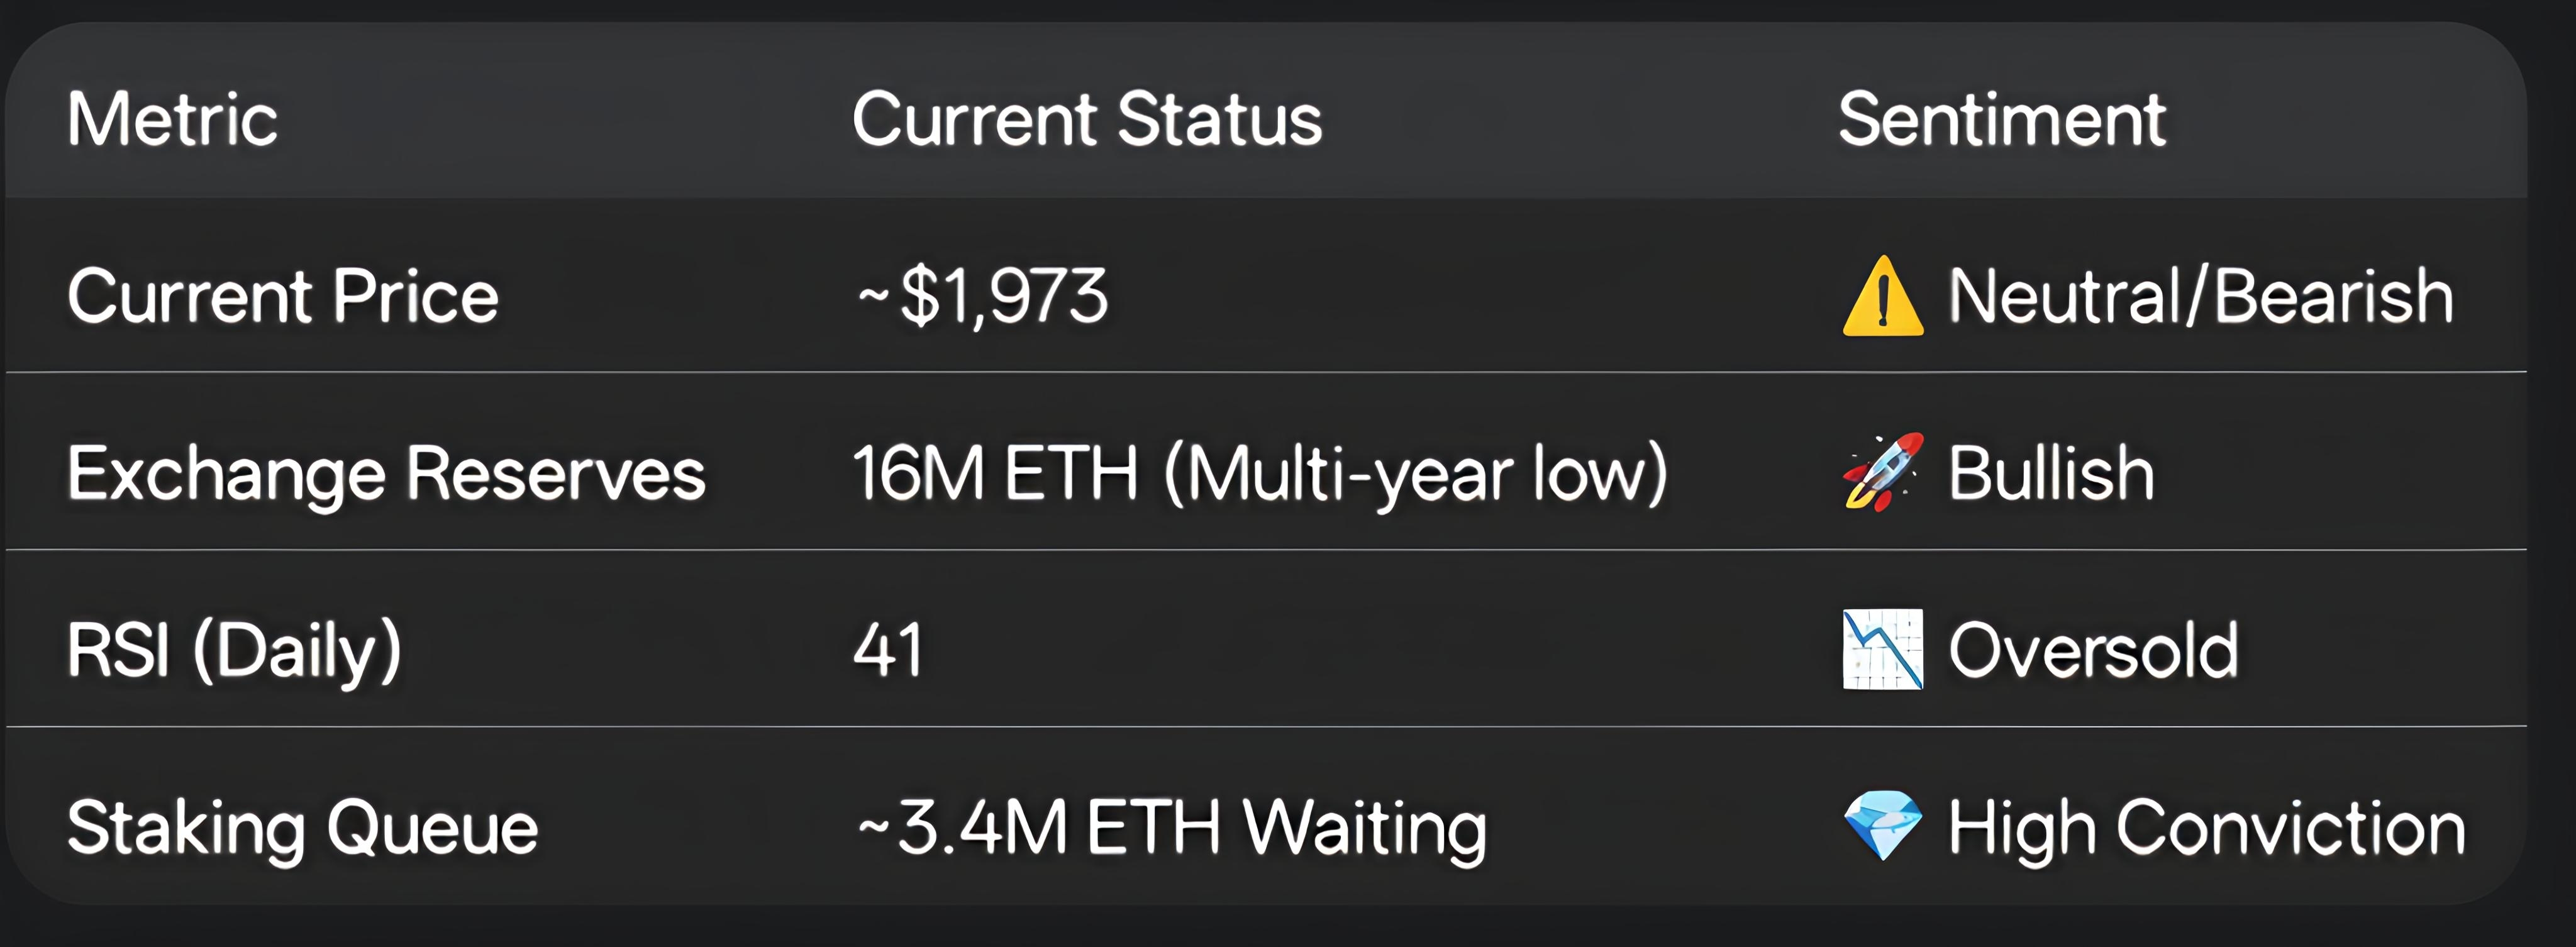
Task: Select the Sentiment column header
Action: coord(2002,120)
